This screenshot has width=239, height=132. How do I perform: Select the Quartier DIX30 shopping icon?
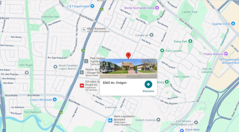(x=233, y=24)
